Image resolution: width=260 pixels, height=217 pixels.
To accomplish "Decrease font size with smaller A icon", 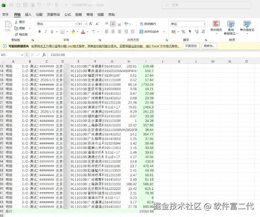I will pyautogui.click(x=97, y=24).
